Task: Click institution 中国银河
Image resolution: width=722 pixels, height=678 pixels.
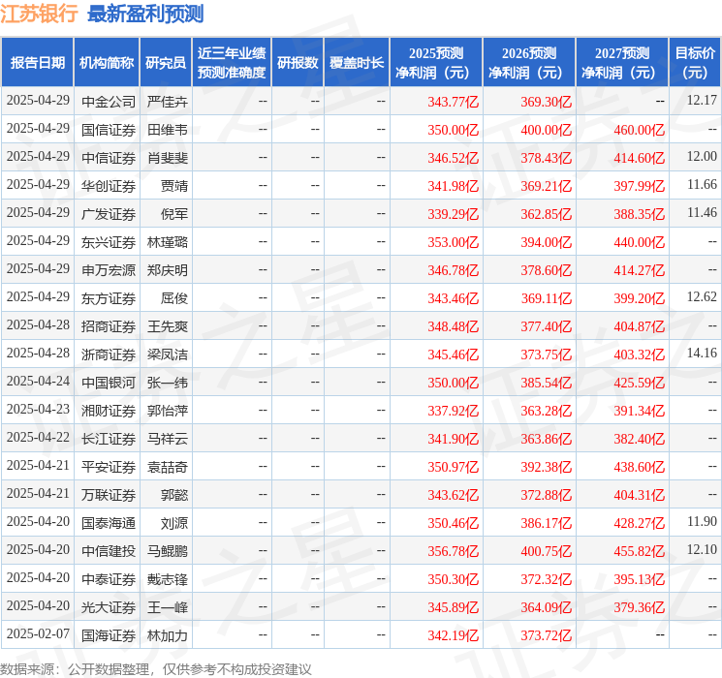Action: point(109,383)
